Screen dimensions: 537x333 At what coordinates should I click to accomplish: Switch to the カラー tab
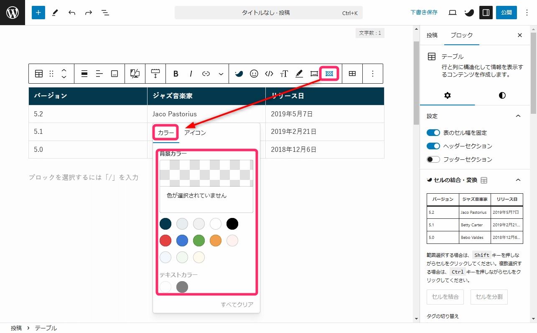(166, 133)
